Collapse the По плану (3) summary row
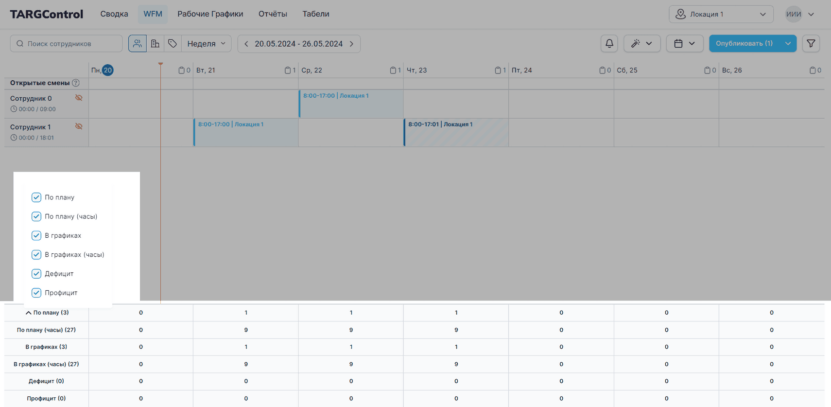The height and width of the screenshot is (407, 831). pyautogui.click(x=28, y=313)
